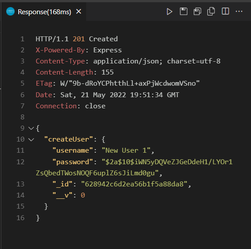The height and width of the screenshot is (249, 251).
Task: Save the full response with the floppy disk icon
Action: pos(183,12)
